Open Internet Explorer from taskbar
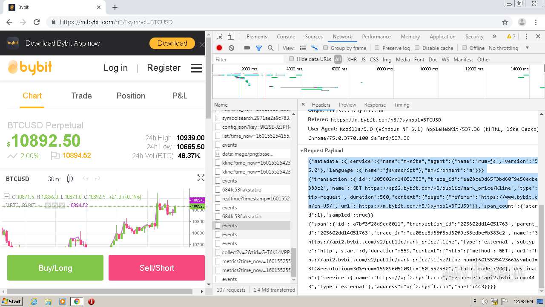The height and width of the screenshot is (307, 545). tap(34, 301)
